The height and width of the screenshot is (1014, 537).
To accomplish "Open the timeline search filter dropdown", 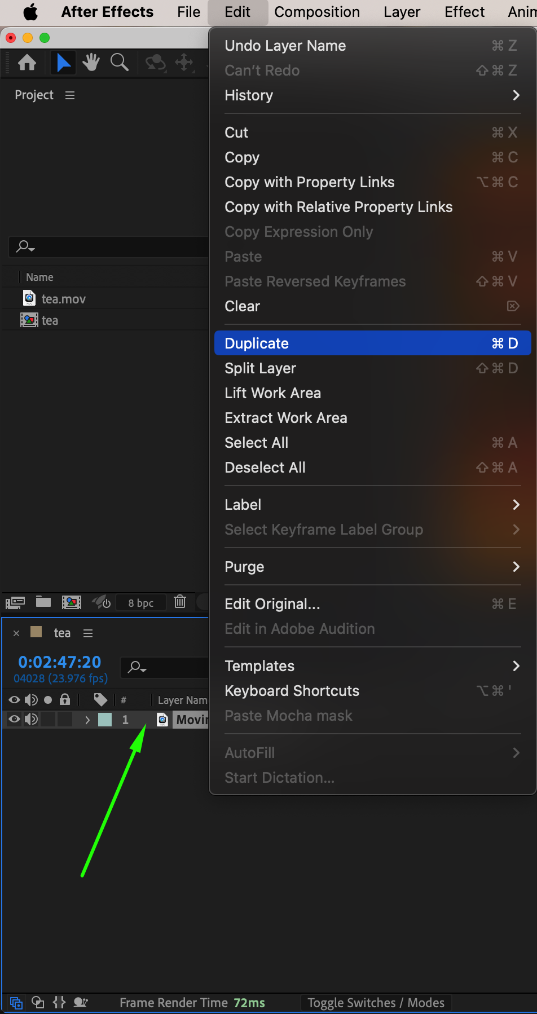I will click(137, 668).
